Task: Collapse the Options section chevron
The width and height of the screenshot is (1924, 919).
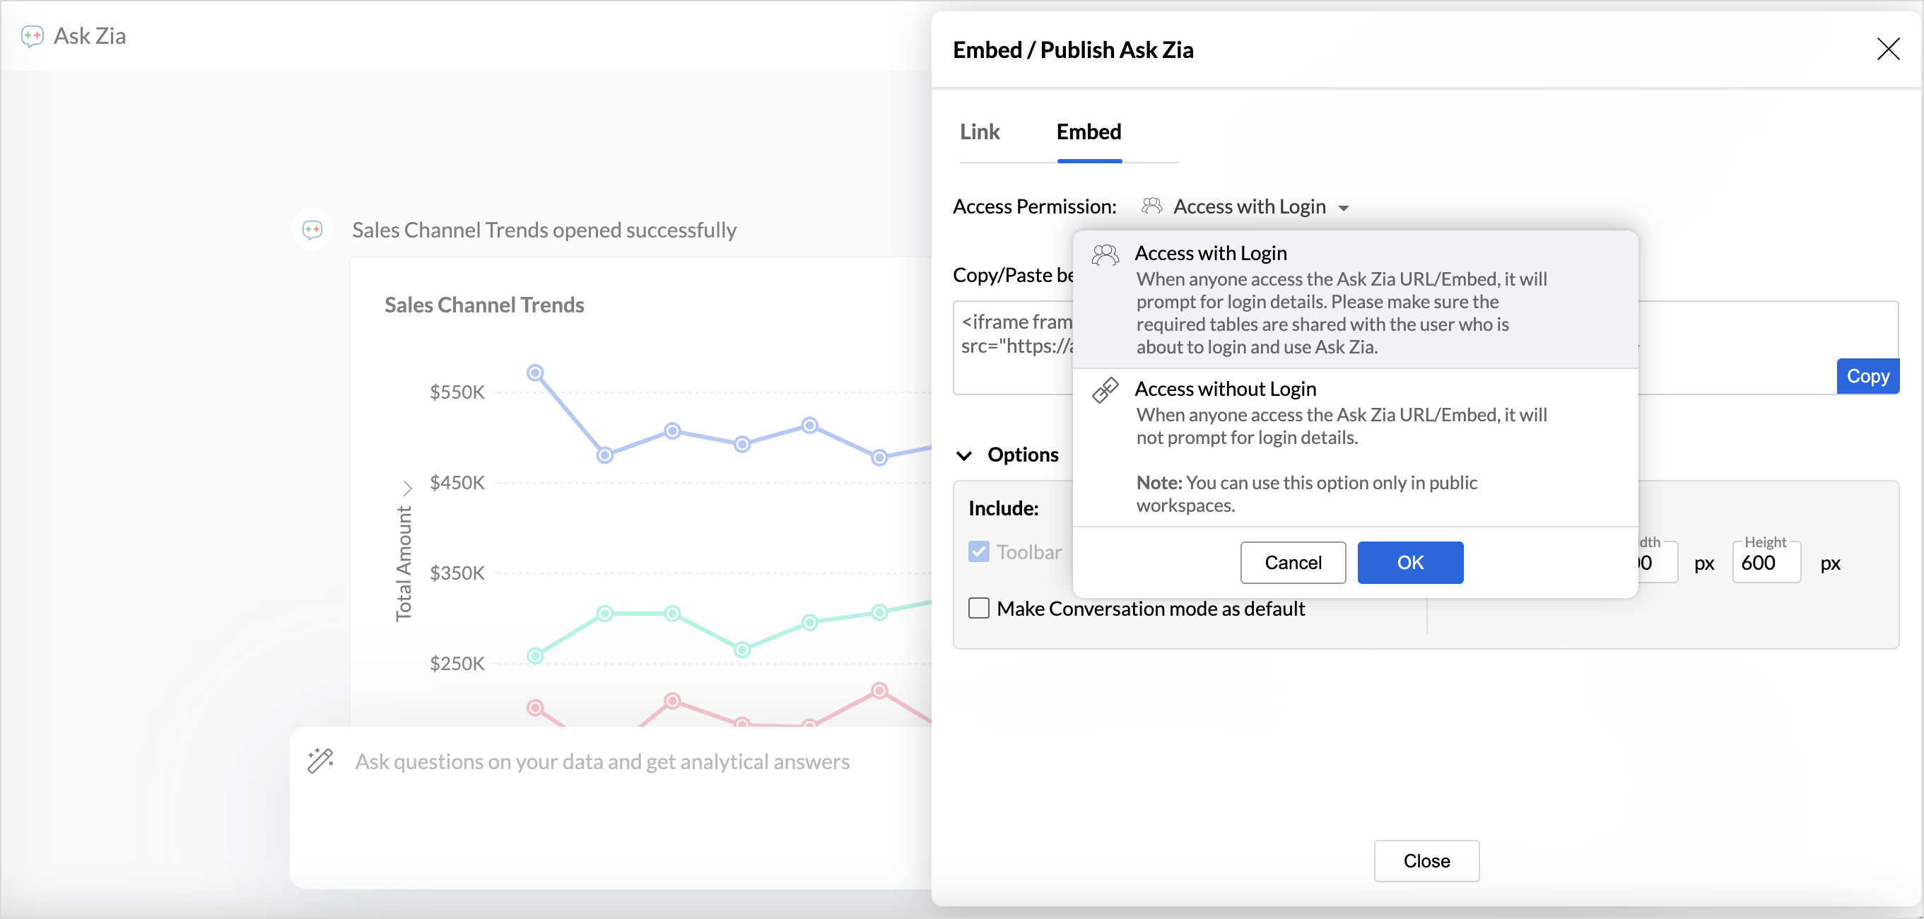Action: (x=964, y=455)
